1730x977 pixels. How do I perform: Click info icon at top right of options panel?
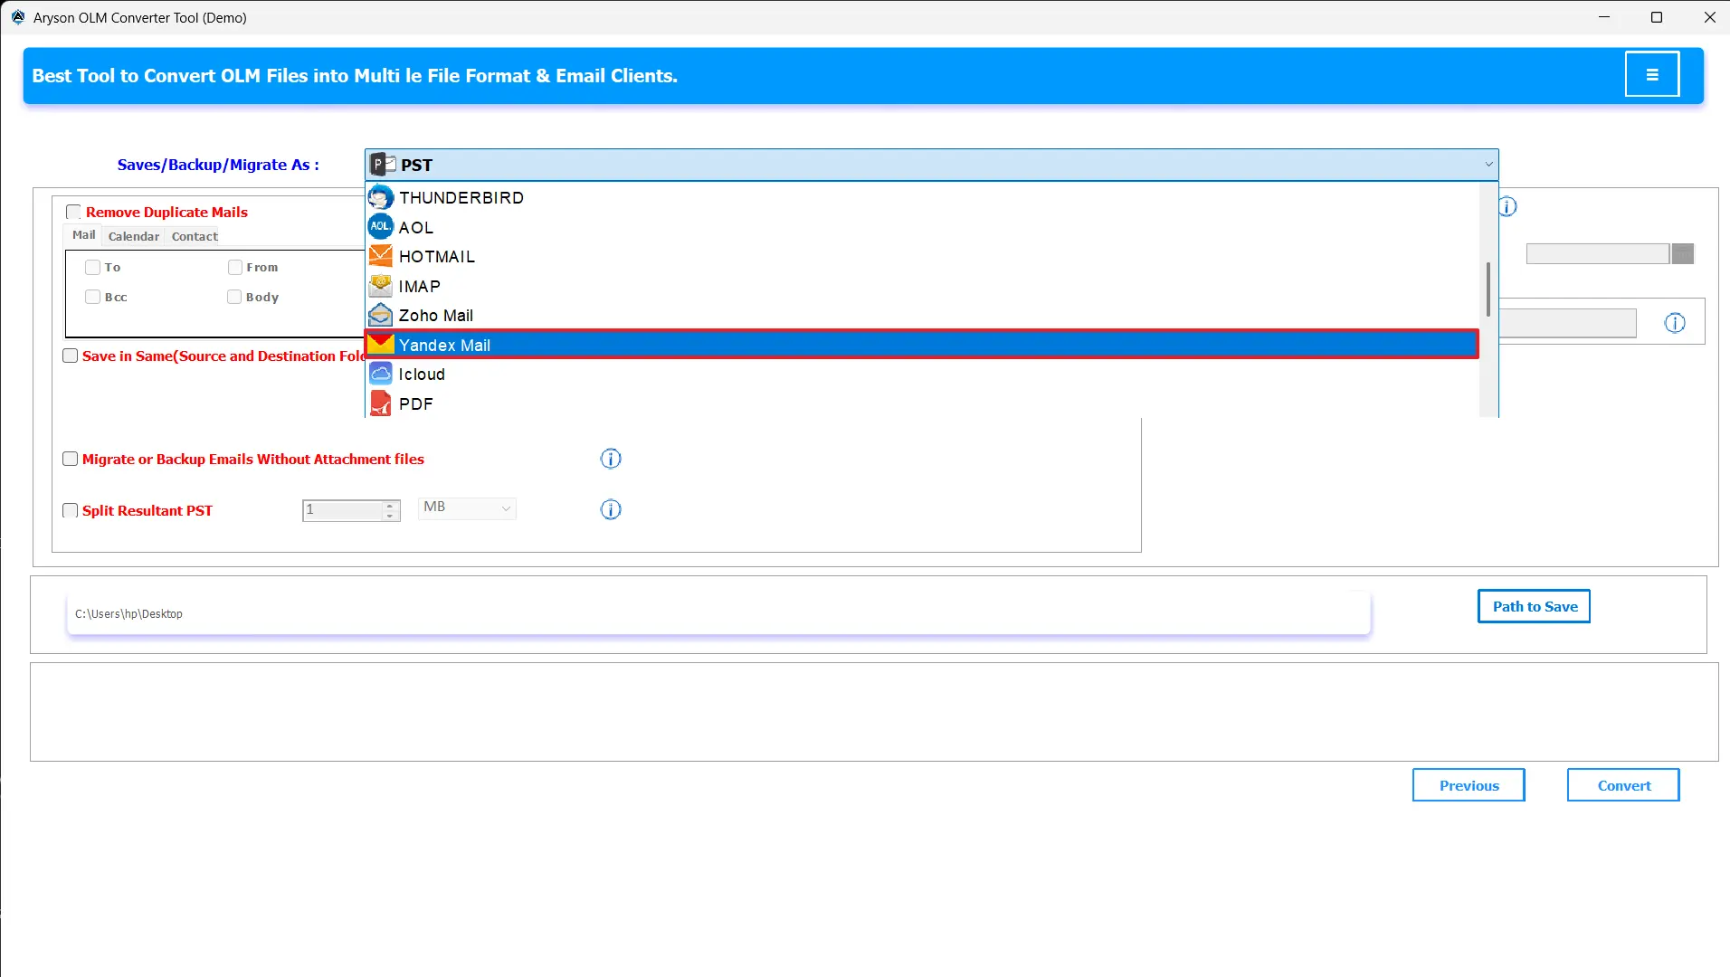click(1507, 207)
